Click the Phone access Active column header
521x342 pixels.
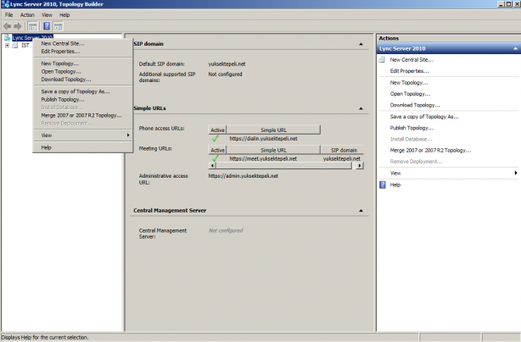[x=217, y=130]
